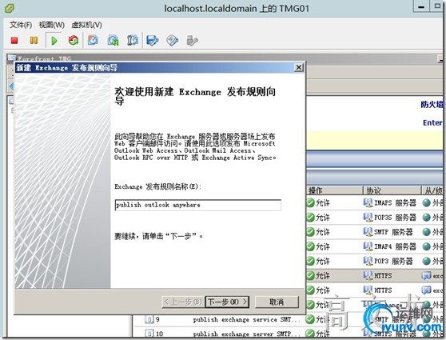
Task: Open the 视图(W) menu
Action: [x=51, y=25]
